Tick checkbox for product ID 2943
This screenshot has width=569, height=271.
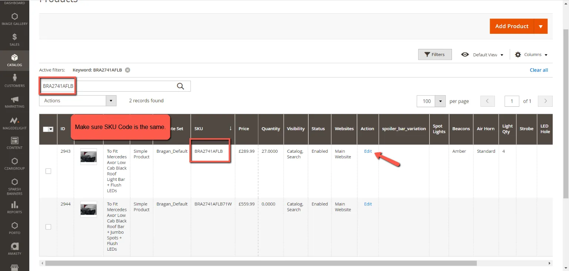48,171
